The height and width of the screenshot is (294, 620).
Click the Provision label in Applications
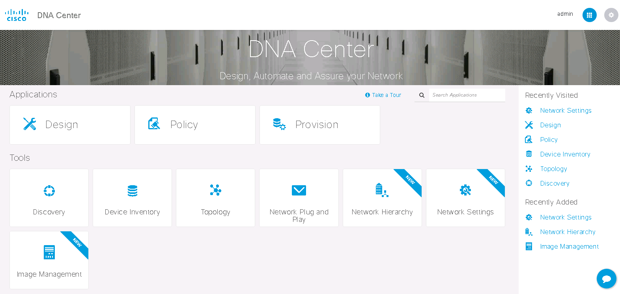(x=317, y=125)
